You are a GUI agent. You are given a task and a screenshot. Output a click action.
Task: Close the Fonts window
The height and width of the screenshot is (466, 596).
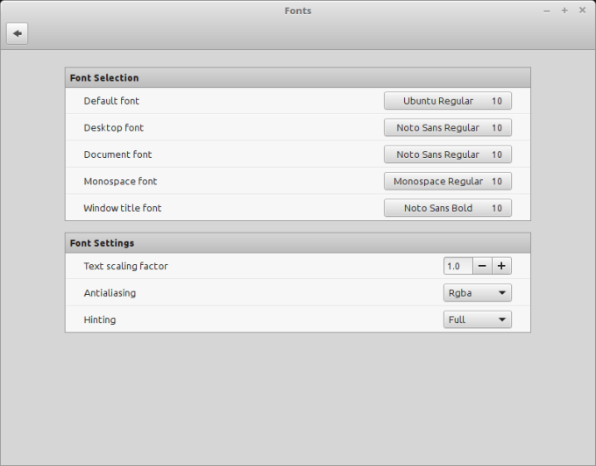[582, 11]
